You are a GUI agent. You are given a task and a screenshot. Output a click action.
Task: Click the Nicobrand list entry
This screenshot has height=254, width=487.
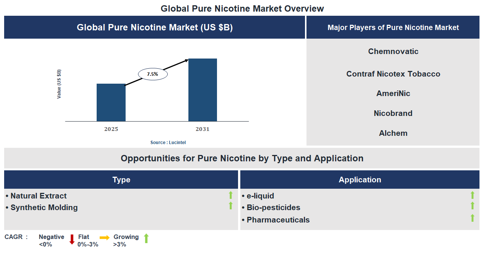pyautogui.click(x=393, y=113)
